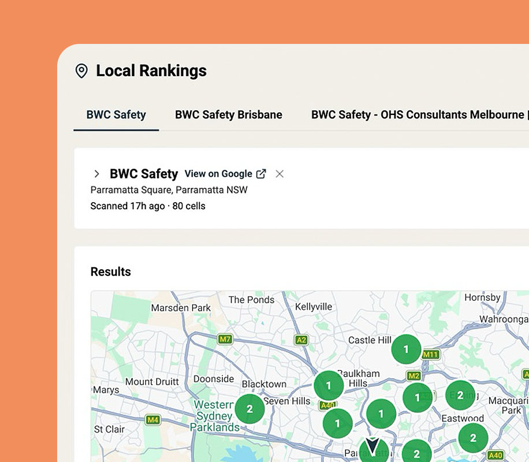Click the Doonside map label
Image resolution: width=529 pixels, height=462 pixels.
click(214, 379)
